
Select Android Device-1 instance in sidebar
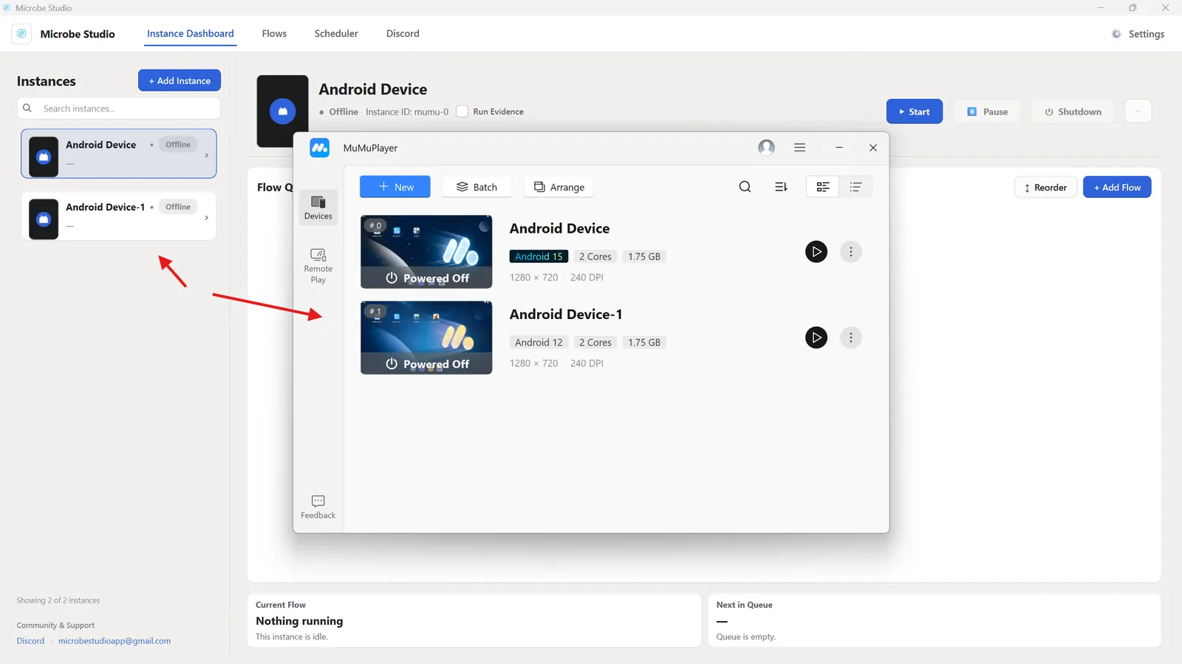[x=118, y=216]
